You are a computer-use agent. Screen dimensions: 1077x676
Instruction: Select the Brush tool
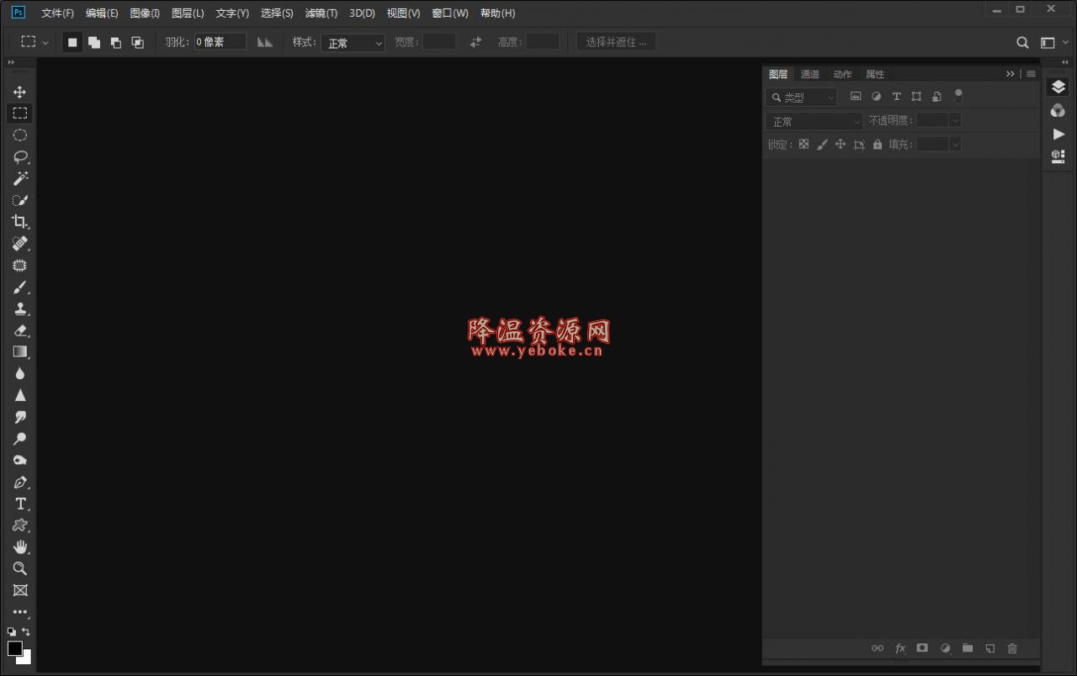click(19, 288)
